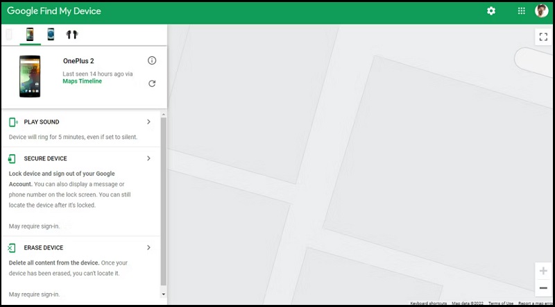The image size is (555, 307).
Task: Choose ERASE DEVICE action
Action: [x=44, y=248]
